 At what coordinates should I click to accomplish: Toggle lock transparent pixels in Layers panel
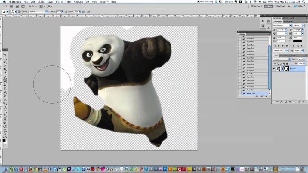[x=279, y=64]
